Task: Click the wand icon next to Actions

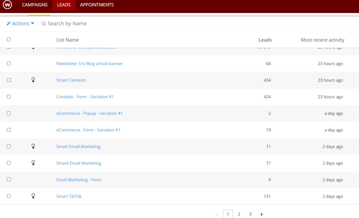Action: [x=8, y=23]
